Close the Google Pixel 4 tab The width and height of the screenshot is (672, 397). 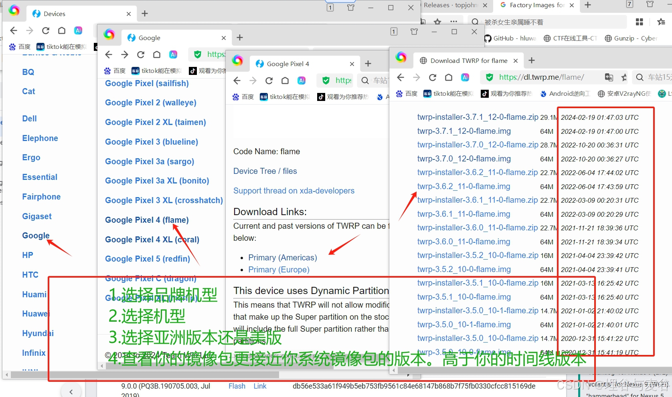point(352,64)
